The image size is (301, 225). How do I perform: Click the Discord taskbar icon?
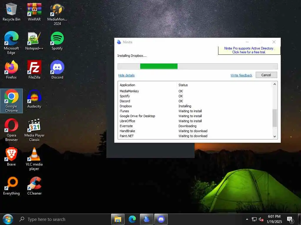point(161,219)
